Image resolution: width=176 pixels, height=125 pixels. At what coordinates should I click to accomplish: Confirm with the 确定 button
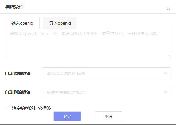pos(67,116)
